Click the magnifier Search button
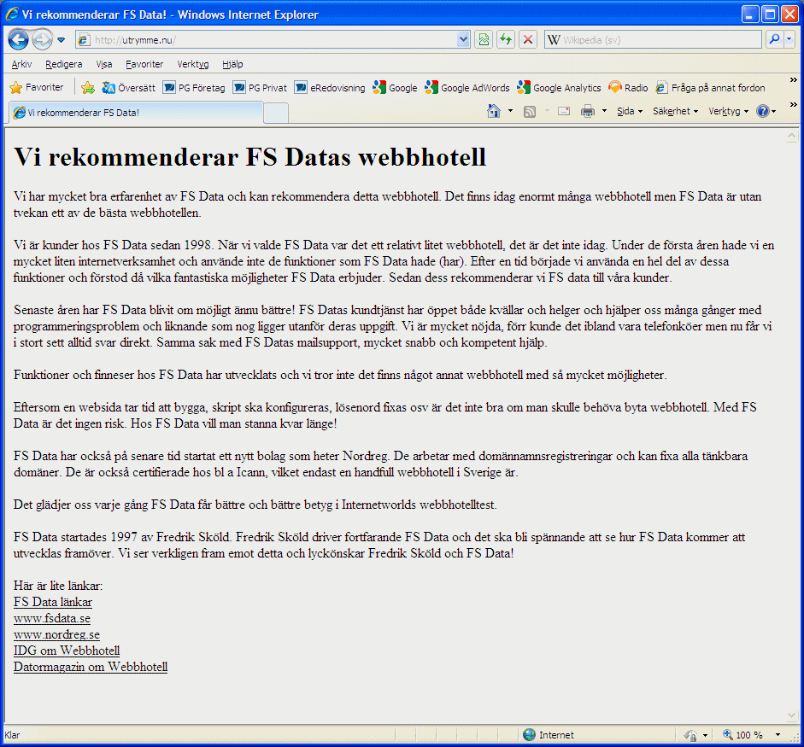 click(x=774, y=39)
